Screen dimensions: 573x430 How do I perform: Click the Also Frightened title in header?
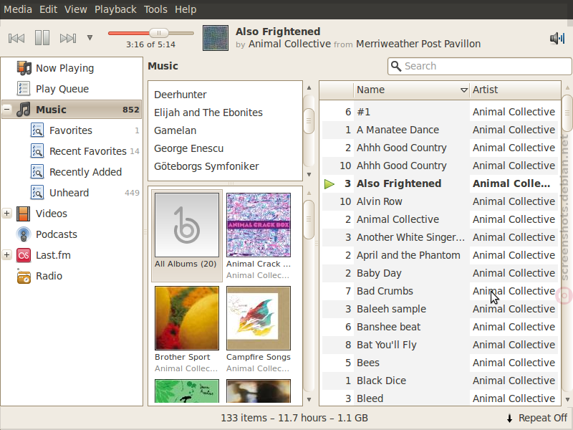tap(278, 32)
